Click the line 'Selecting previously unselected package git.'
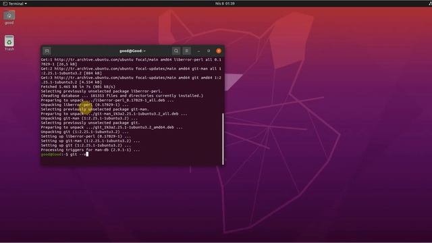This screenshot has height=243, width=432. click(x=90, y=123)
